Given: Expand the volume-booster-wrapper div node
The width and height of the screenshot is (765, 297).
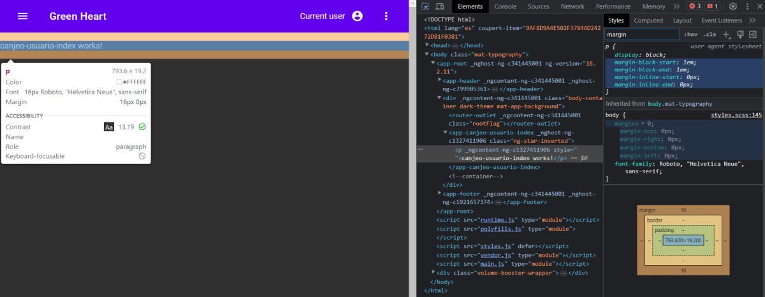Looking at the screenshot, I should coord(433,273).
